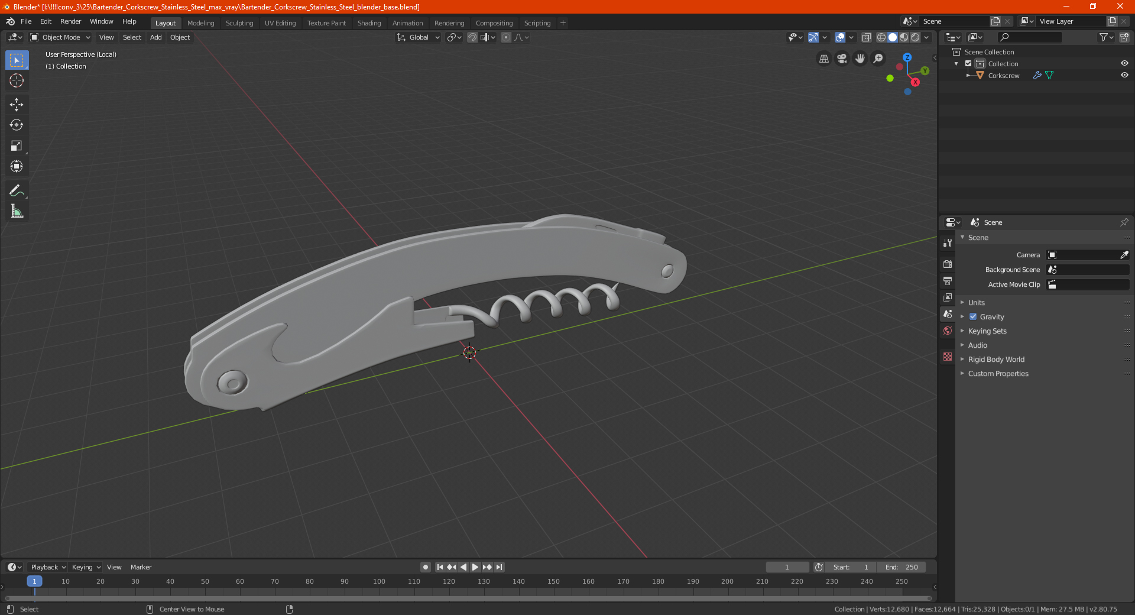Screen dimensions: 1135x615
Task: Click the eyedropper next to Camera field
Action: (x=1124, y=255)
